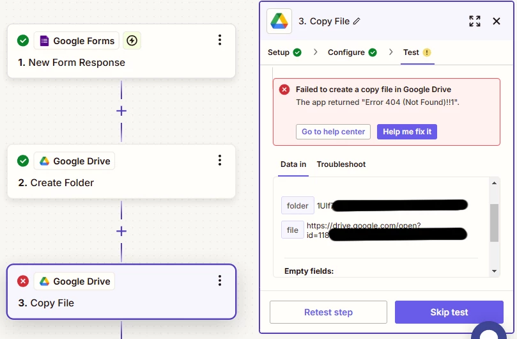Click Go to help center button
Screen dimensions: 517x339
tap(333, 132)
